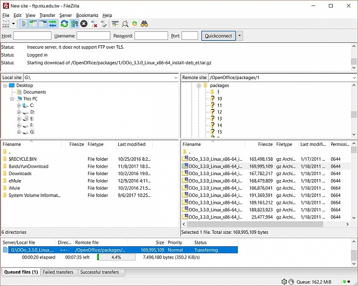Toggle synchronized browsing
The image size is (358, 286).
(x=135, y=24)
